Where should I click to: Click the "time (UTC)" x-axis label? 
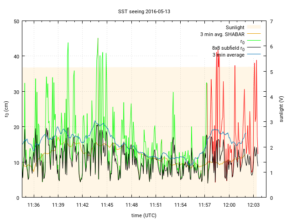coord(144,215)
